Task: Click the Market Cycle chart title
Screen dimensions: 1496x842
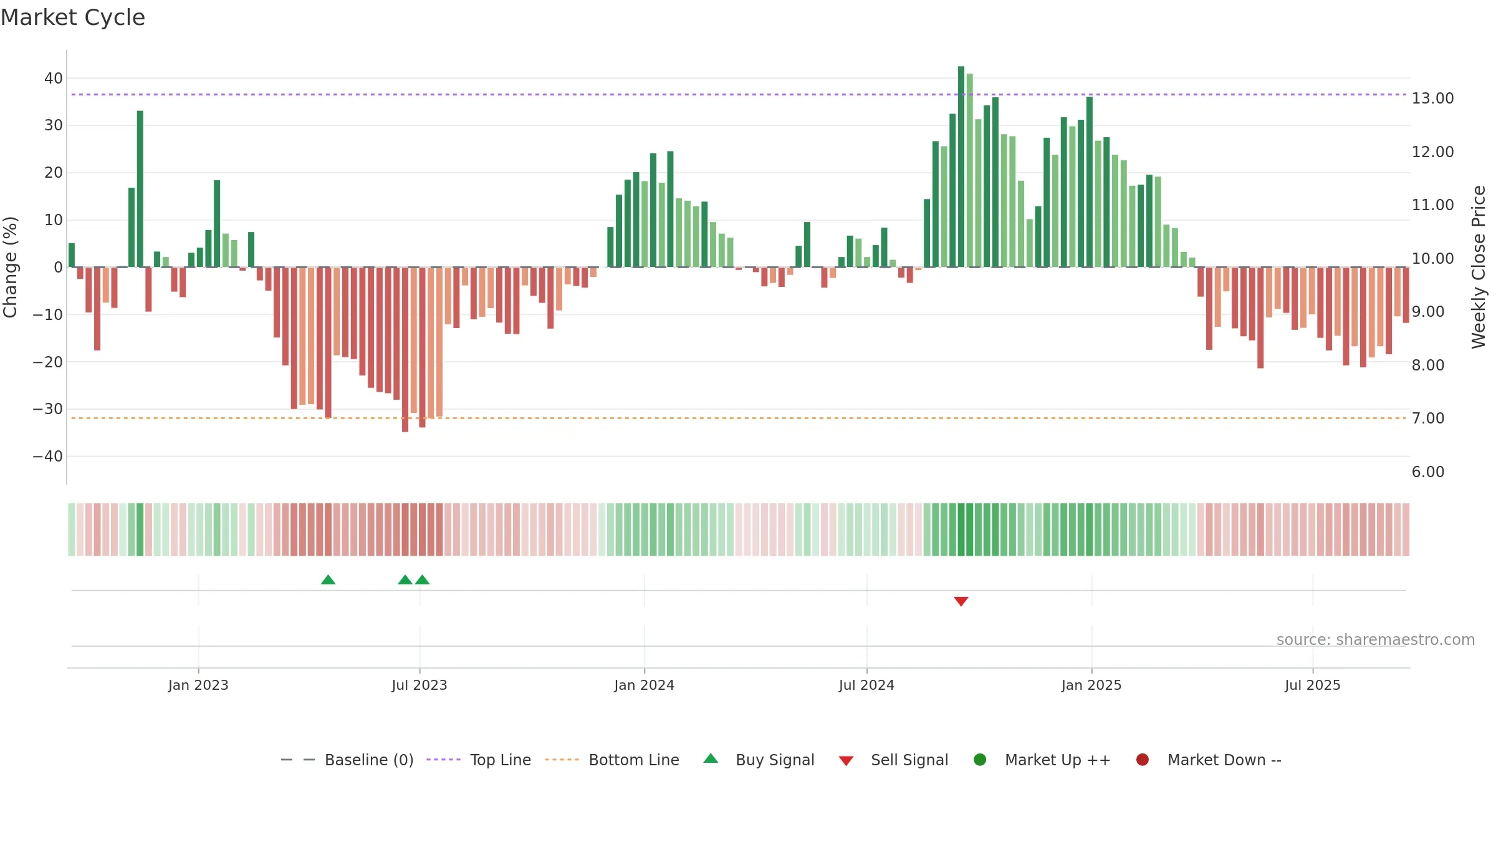Action: (x=73, y=17)
